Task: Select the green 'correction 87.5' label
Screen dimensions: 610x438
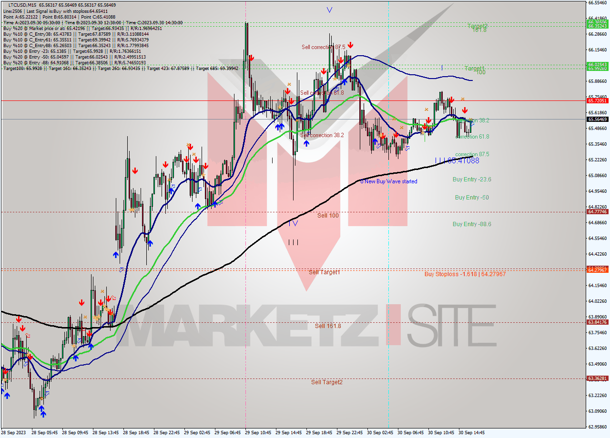Action: click(x=472, y=154)
